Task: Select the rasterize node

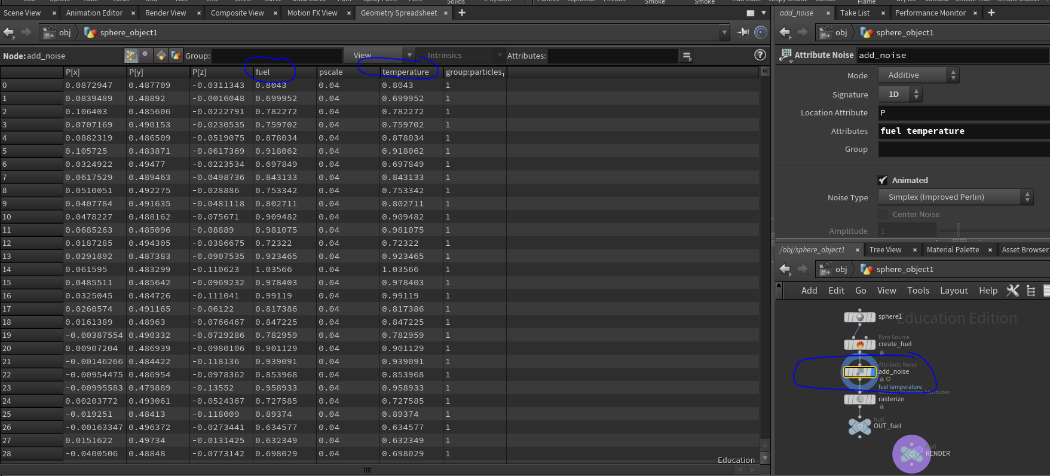Action: 859,399
